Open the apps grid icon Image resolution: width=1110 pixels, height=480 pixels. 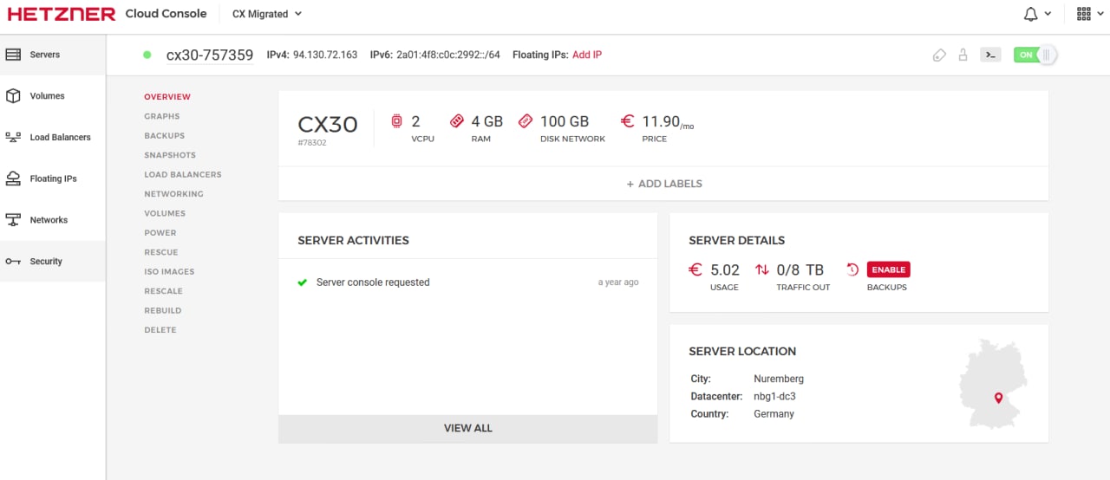(x=1083, y=14)
